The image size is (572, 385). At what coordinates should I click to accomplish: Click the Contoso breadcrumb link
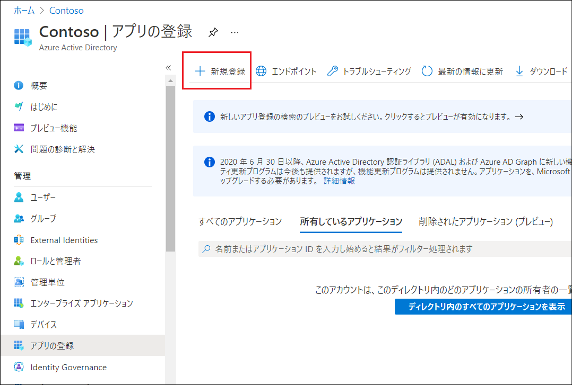pyautogui.click(x=66, y=11)
